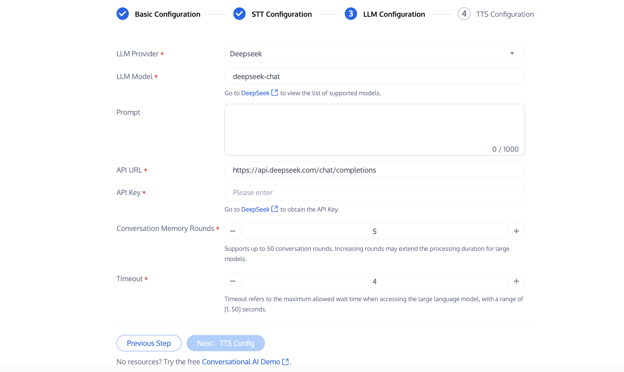Increase Timeout value with plus button

click(516, 281)
